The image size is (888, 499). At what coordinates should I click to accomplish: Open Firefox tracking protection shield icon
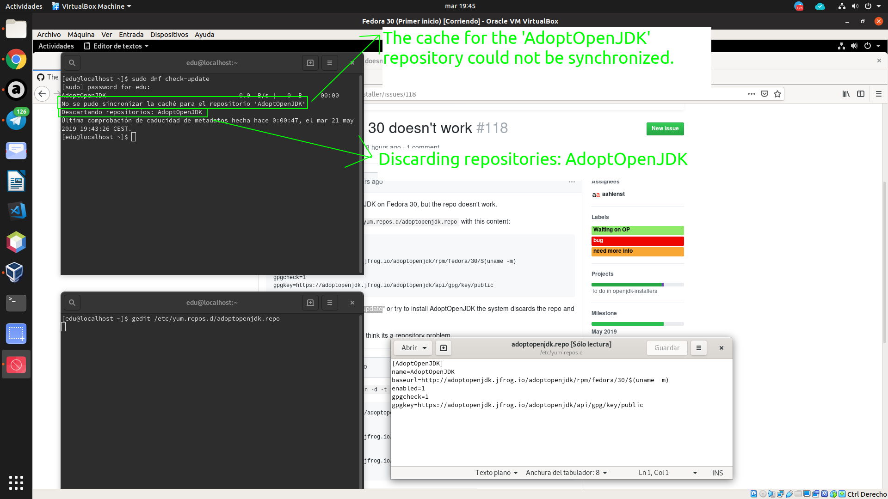765,94
